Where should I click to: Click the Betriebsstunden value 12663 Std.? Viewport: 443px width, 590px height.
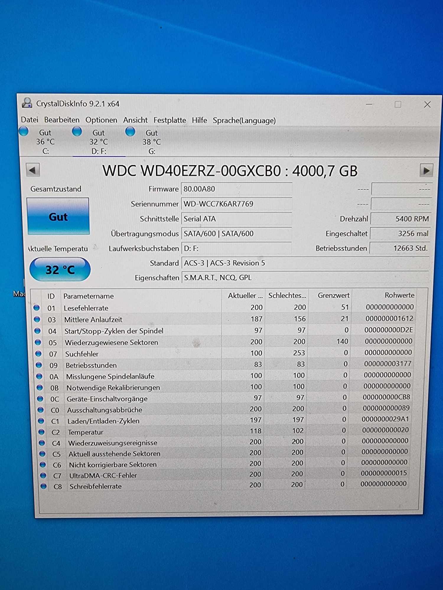point(400,248)
